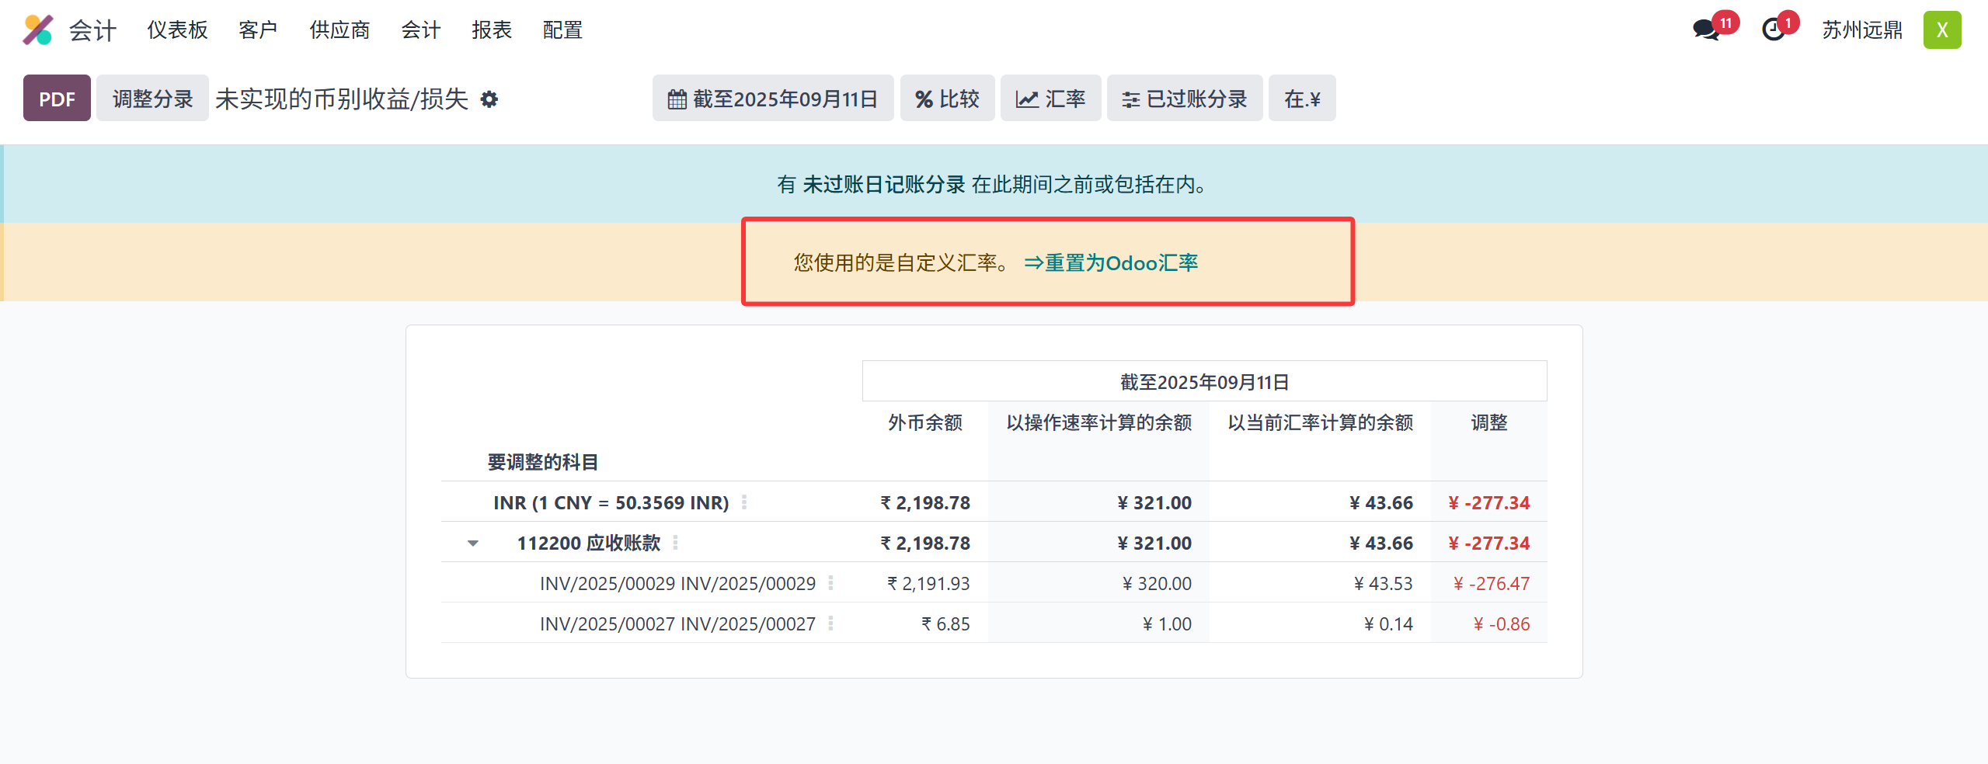Click the 调整分录 button
This screenshot has height=764, width=1988.
click(x=152, y=99)
